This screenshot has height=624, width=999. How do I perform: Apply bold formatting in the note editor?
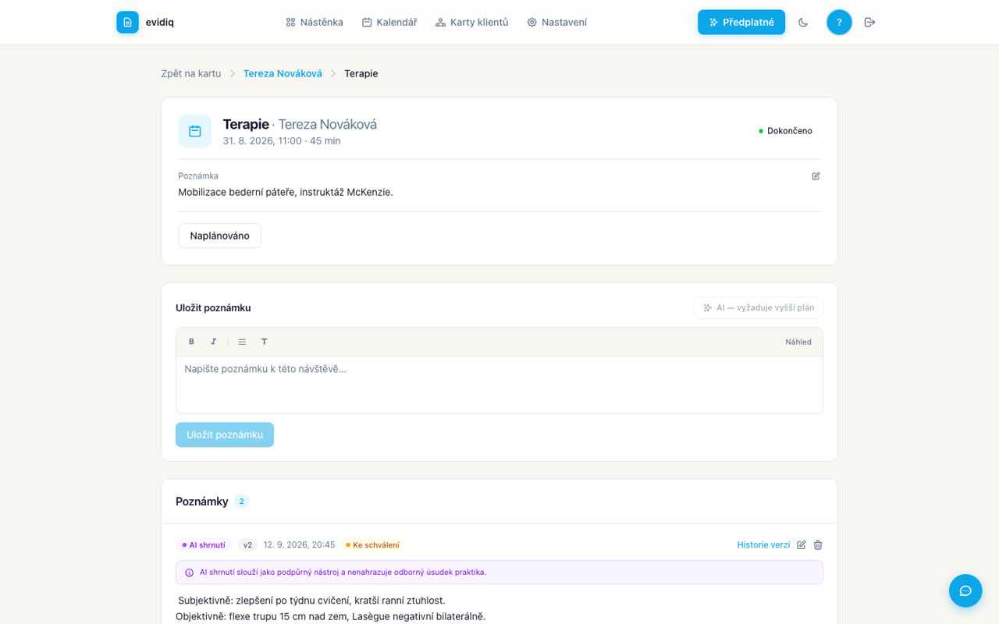(191, 342)
